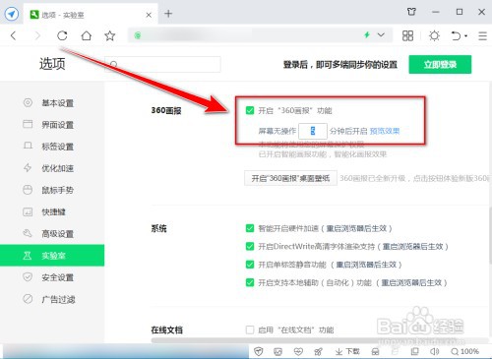
Task: Expand the address bar dropdown chevron
Action: tap(381, 34)
